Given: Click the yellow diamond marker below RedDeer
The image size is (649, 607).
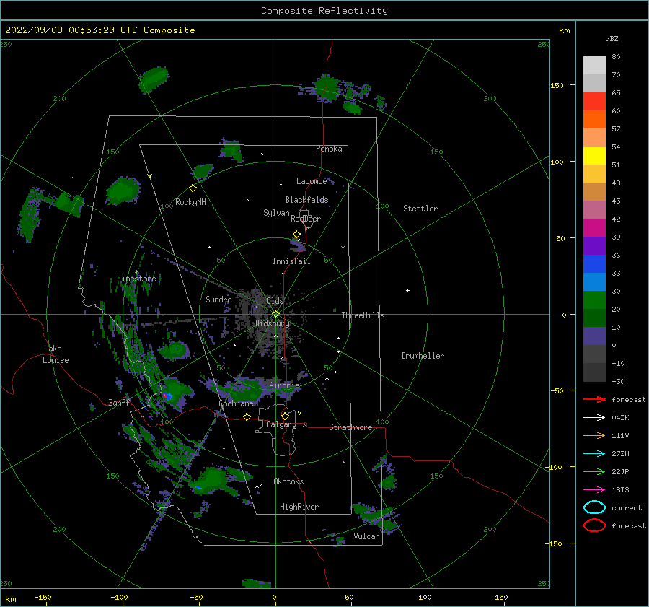Looking at the screenshot, I should tap(297, 235).
